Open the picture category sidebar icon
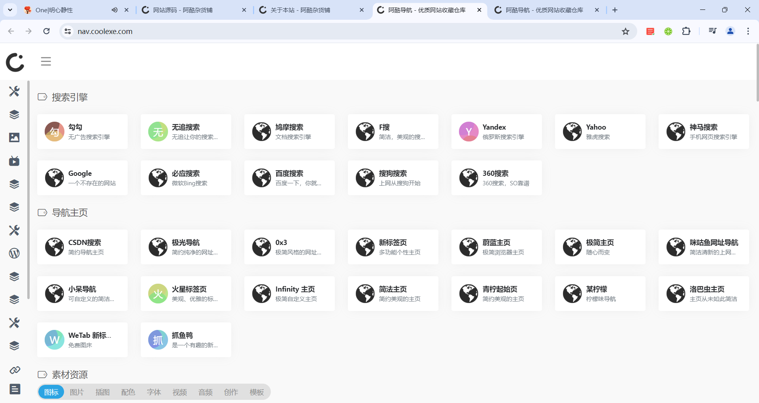This screenshot has width=759, height=403. pos(14,137)
